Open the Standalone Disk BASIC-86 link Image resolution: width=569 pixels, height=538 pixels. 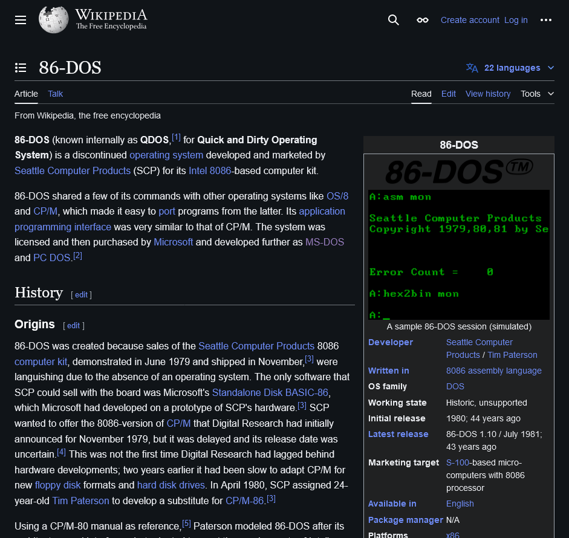[270, 393]
